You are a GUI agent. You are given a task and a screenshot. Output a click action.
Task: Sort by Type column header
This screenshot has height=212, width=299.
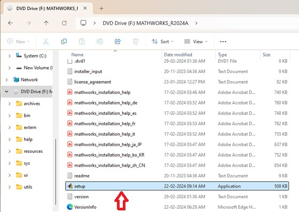click(238, 55)
